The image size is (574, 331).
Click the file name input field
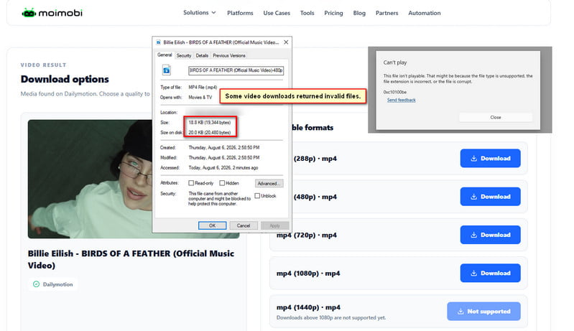click(x=236, y=70)
